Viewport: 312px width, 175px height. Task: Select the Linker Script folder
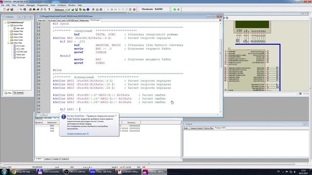click(18, 40)
